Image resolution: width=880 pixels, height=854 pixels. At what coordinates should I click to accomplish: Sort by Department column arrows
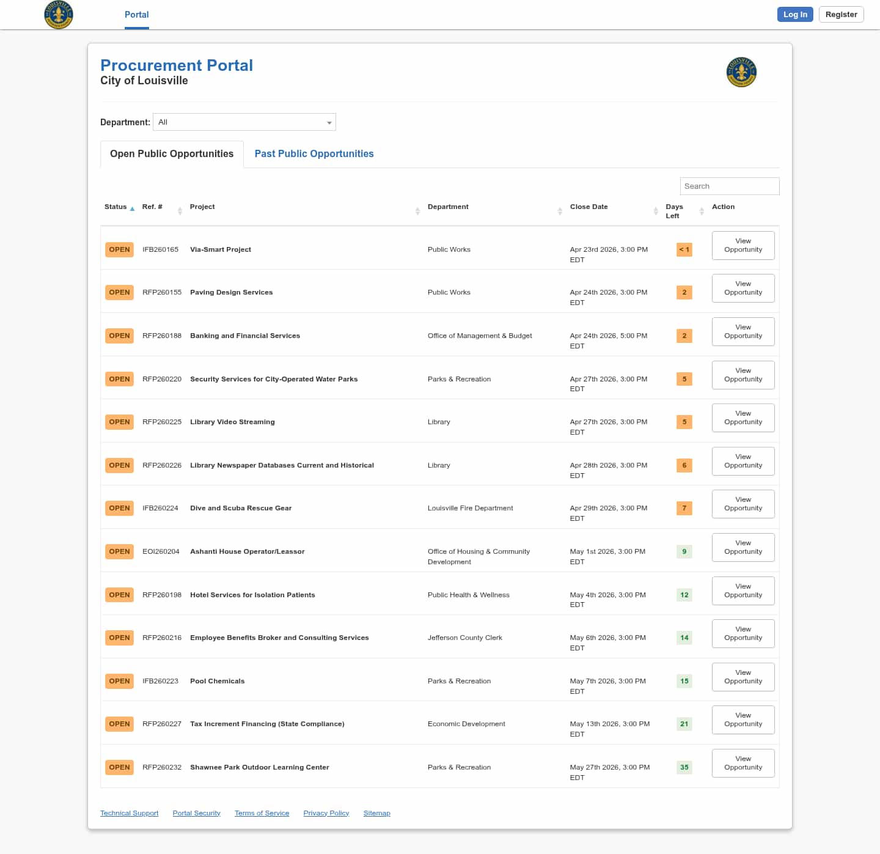[560, 211]
